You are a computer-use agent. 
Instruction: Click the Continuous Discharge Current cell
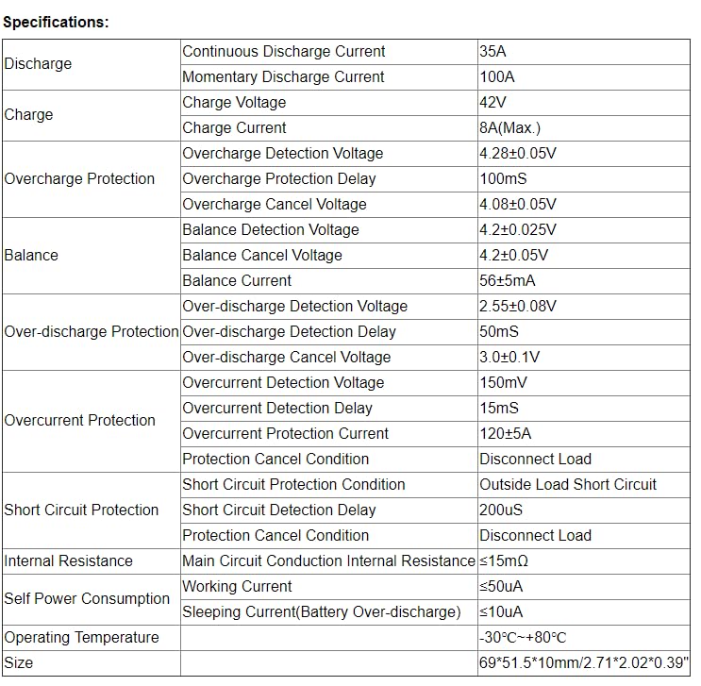[x=284, y=52]
